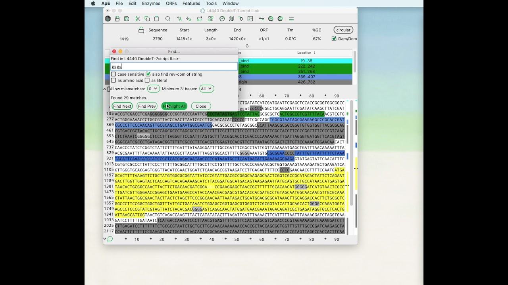The height and width of the screenshot is (285, 508).
Task: Click the feature tag icon
Action: pyautogui.click(x=241, y=19)
